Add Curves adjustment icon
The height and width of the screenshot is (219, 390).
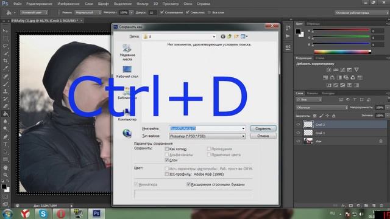tap(342, 70)
